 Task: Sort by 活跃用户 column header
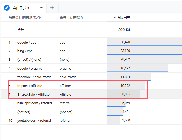point(123,17)
